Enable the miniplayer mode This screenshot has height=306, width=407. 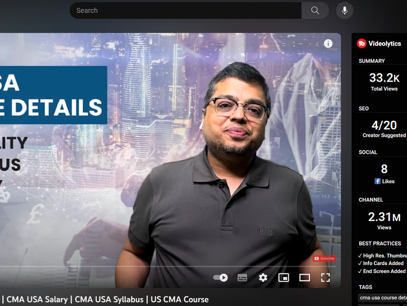click(x=283, y=278)
